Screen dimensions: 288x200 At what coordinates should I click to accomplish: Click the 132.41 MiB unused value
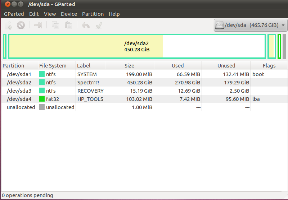click(x=236, y=74)
